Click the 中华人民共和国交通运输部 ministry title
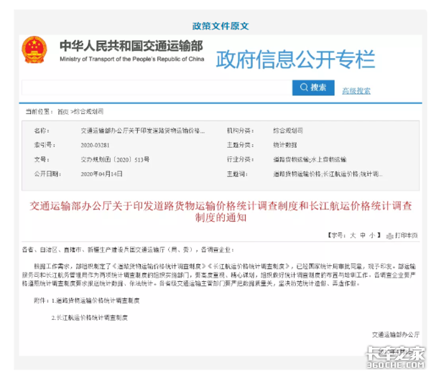The image size is (431, 373). [131, 44]
